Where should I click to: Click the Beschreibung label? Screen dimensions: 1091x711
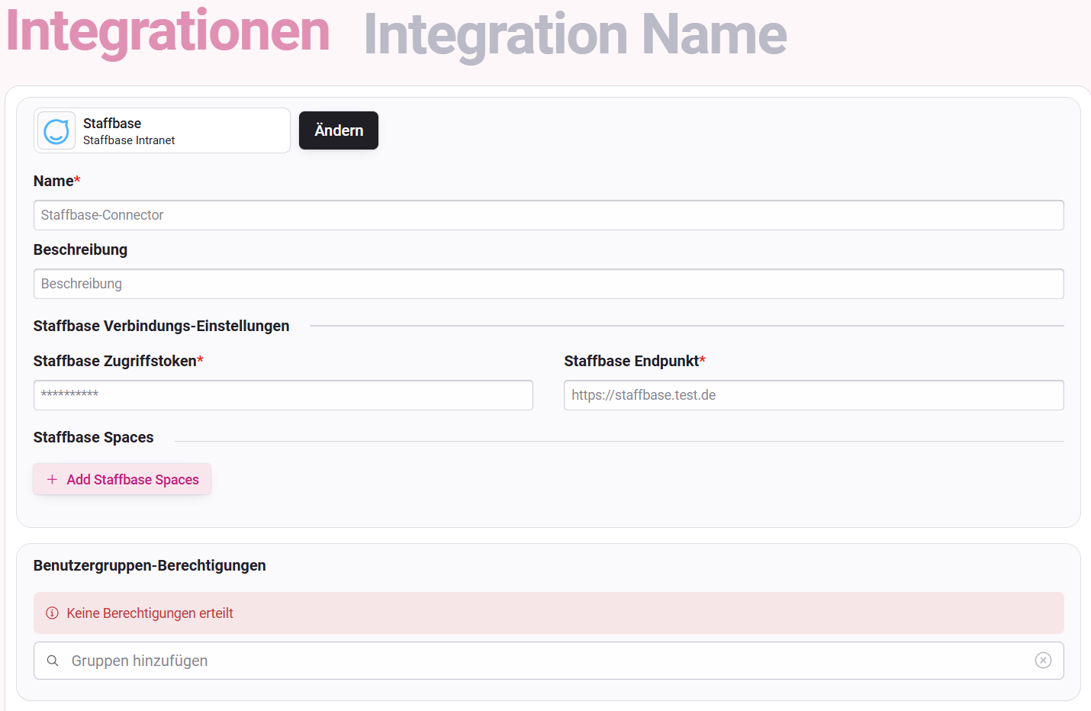[80, 249]
